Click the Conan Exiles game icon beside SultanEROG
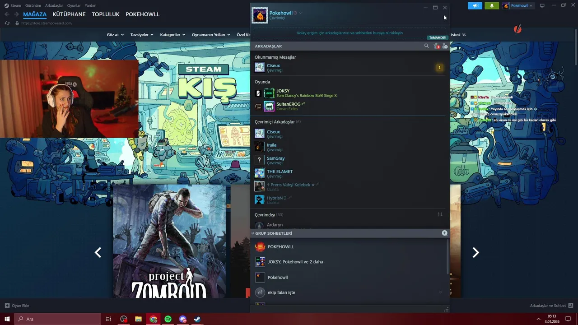578x325 pixels. point(258,107)
